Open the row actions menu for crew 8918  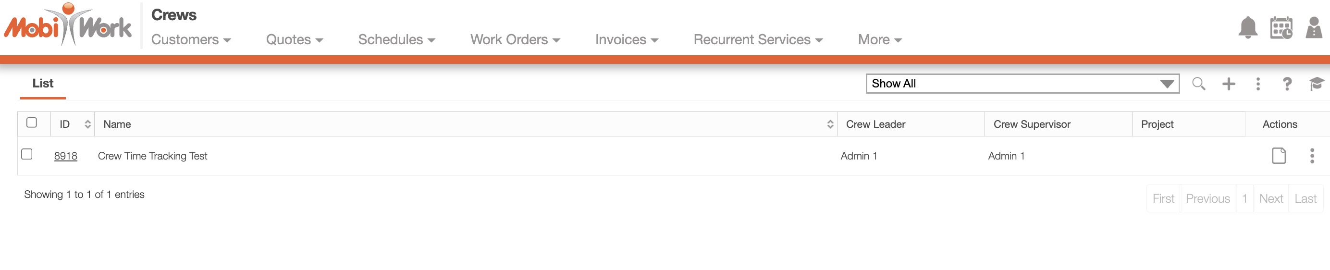pos(1311,155)
